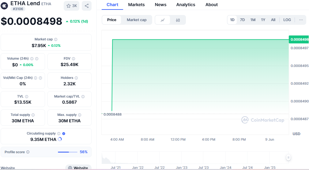Click the 9.35M ETHA circulating supply value
This screenshot has width=309, height=170.
pyautogui.click(x=43, y=139)
